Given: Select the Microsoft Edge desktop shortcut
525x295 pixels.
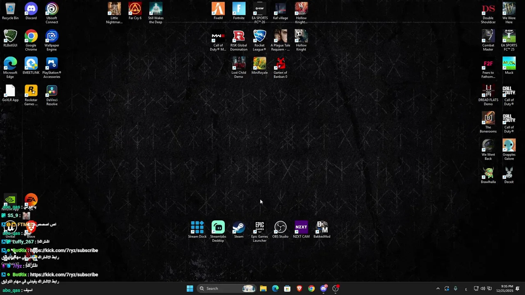Looking at the screenshot, I should 10,68.
